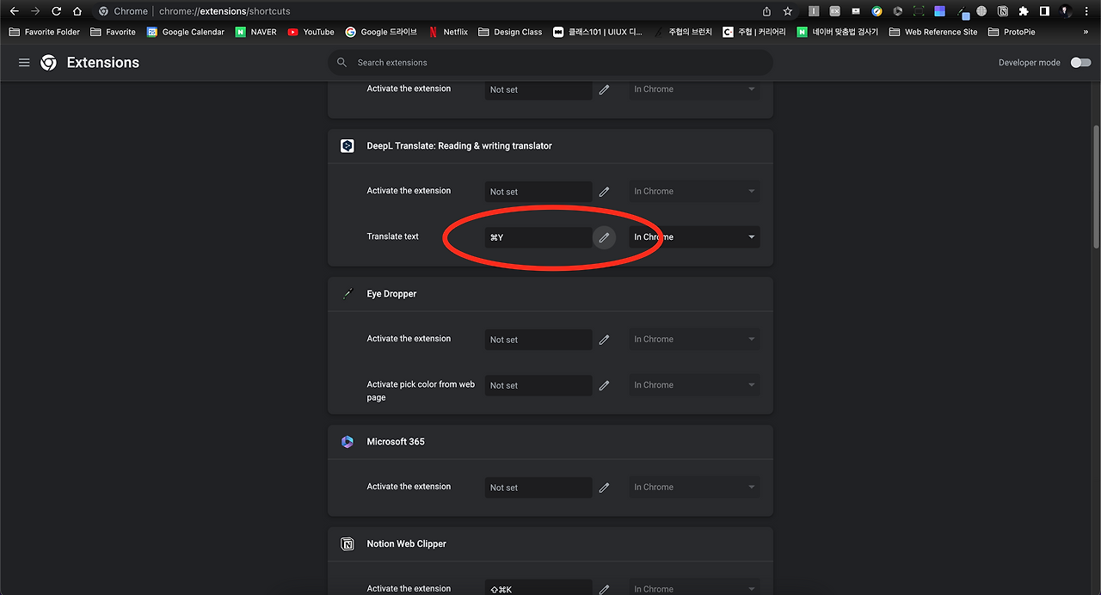Screen dimensions: 1101x595
Task: Open the Translate text In Chrome dropdown
Action: (694, 237)
